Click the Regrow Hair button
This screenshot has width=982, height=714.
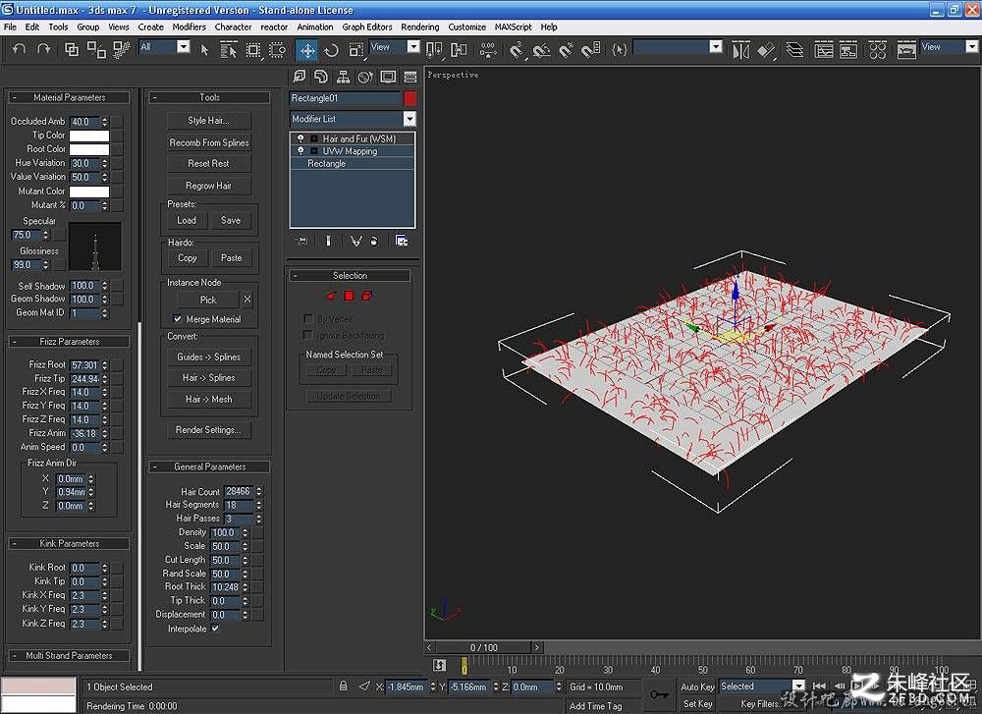pos(208,186)
